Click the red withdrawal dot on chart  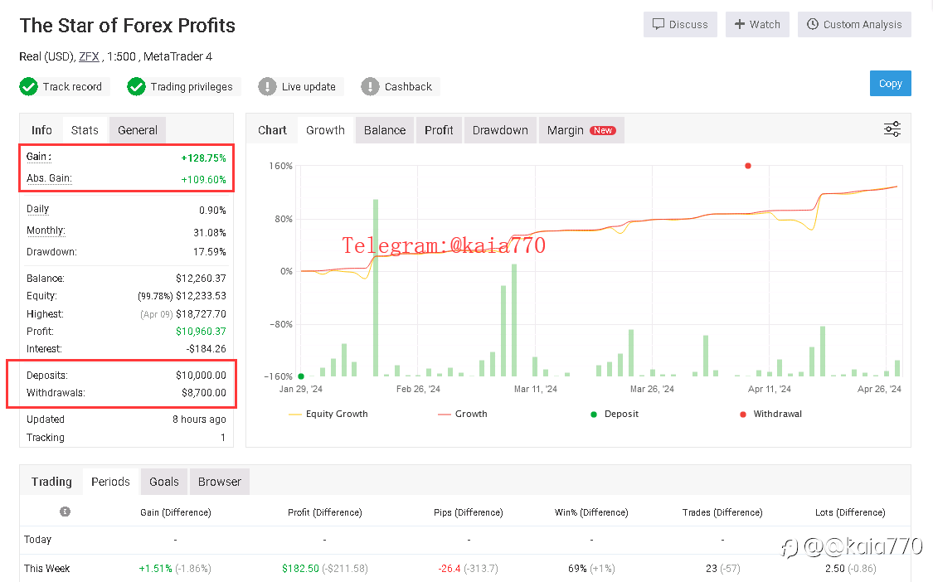click(x=748, y=166)
